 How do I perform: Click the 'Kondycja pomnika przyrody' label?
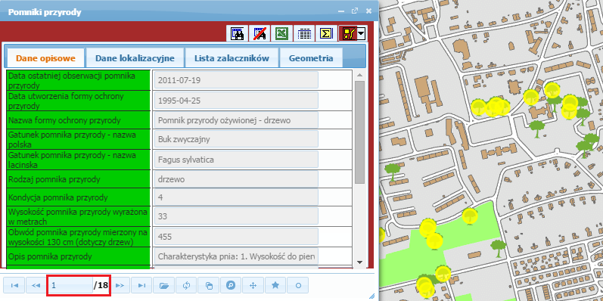coord(58,197)
